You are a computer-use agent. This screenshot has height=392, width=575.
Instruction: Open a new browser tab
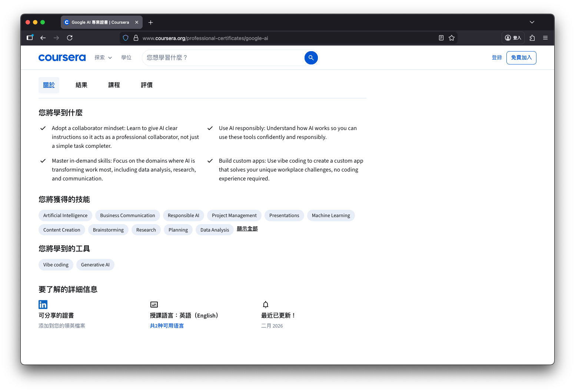coord(150,23)
